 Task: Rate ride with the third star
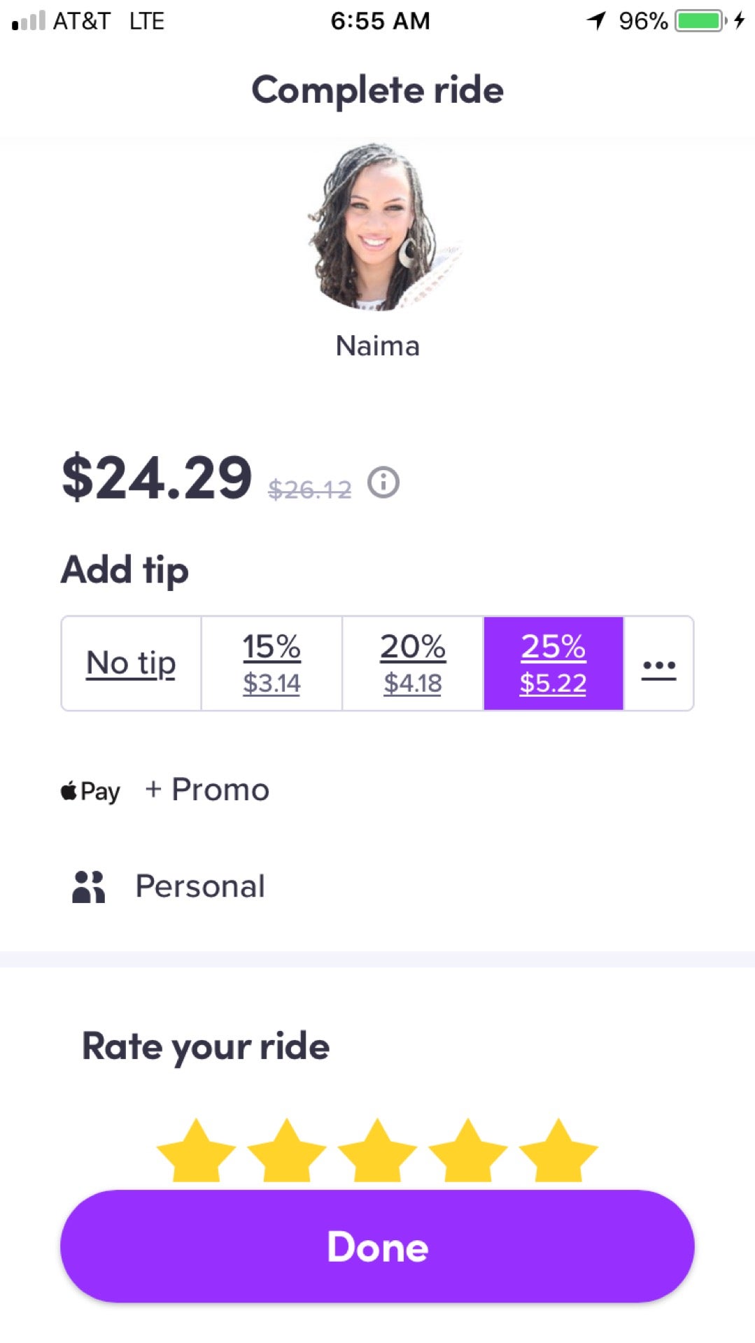coord(377,1151)
